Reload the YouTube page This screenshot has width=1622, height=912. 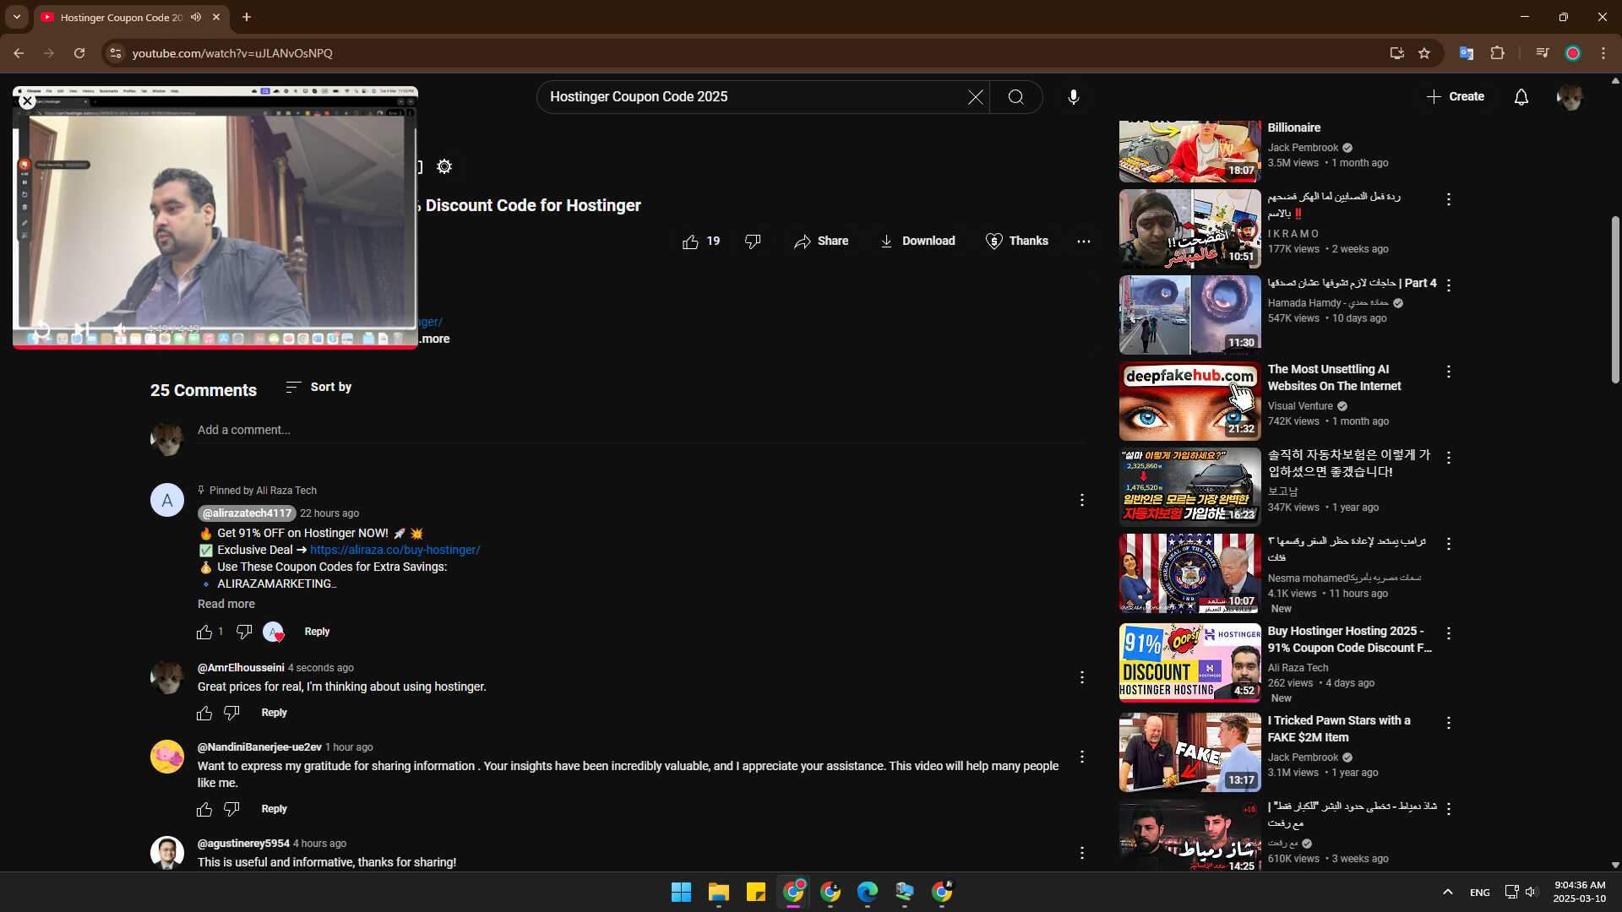click(79, 53)
